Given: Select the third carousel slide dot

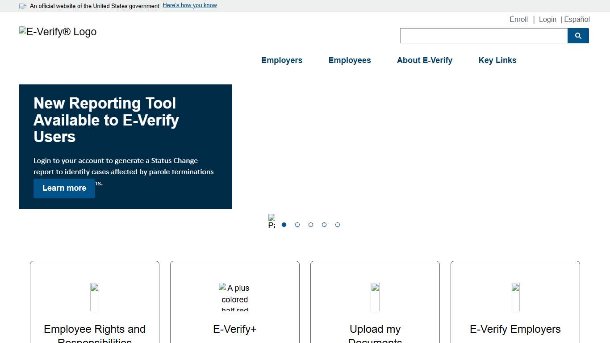Looking at the screenshot, I should (311, 225).
